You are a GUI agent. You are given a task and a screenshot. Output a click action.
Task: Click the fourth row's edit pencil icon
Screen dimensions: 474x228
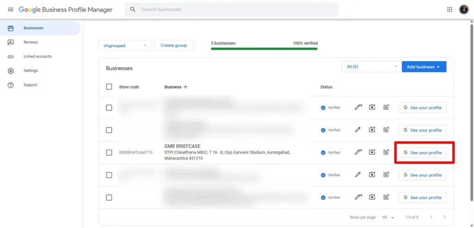(x=358, y=175)
